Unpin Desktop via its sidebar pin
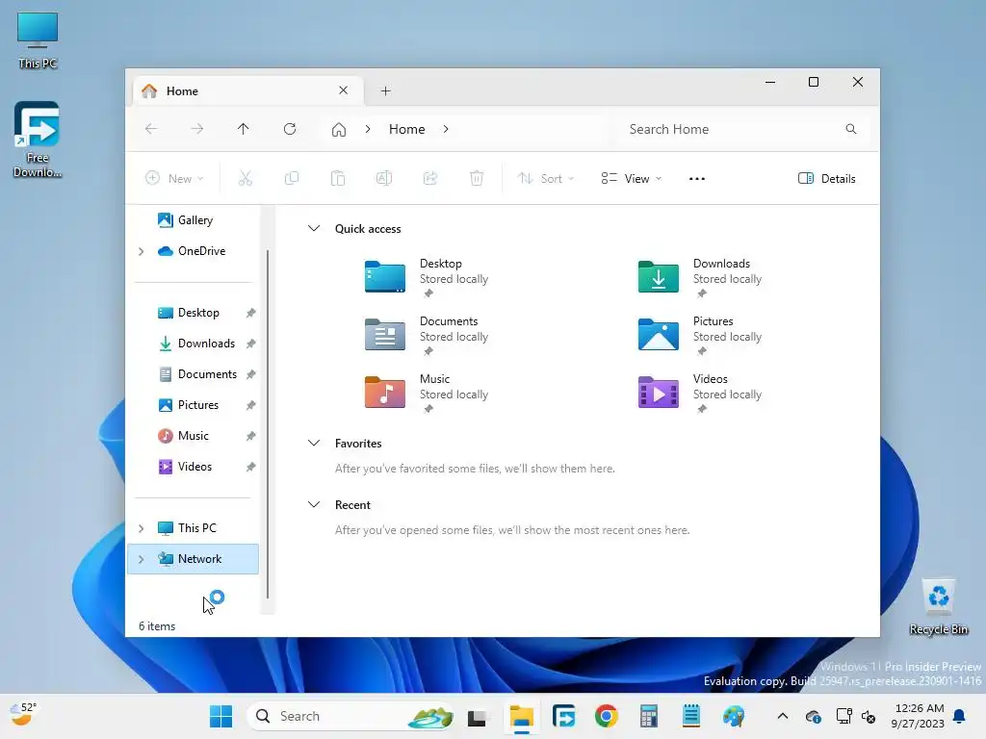Screen dimensions: 986x739 point(250,313)
